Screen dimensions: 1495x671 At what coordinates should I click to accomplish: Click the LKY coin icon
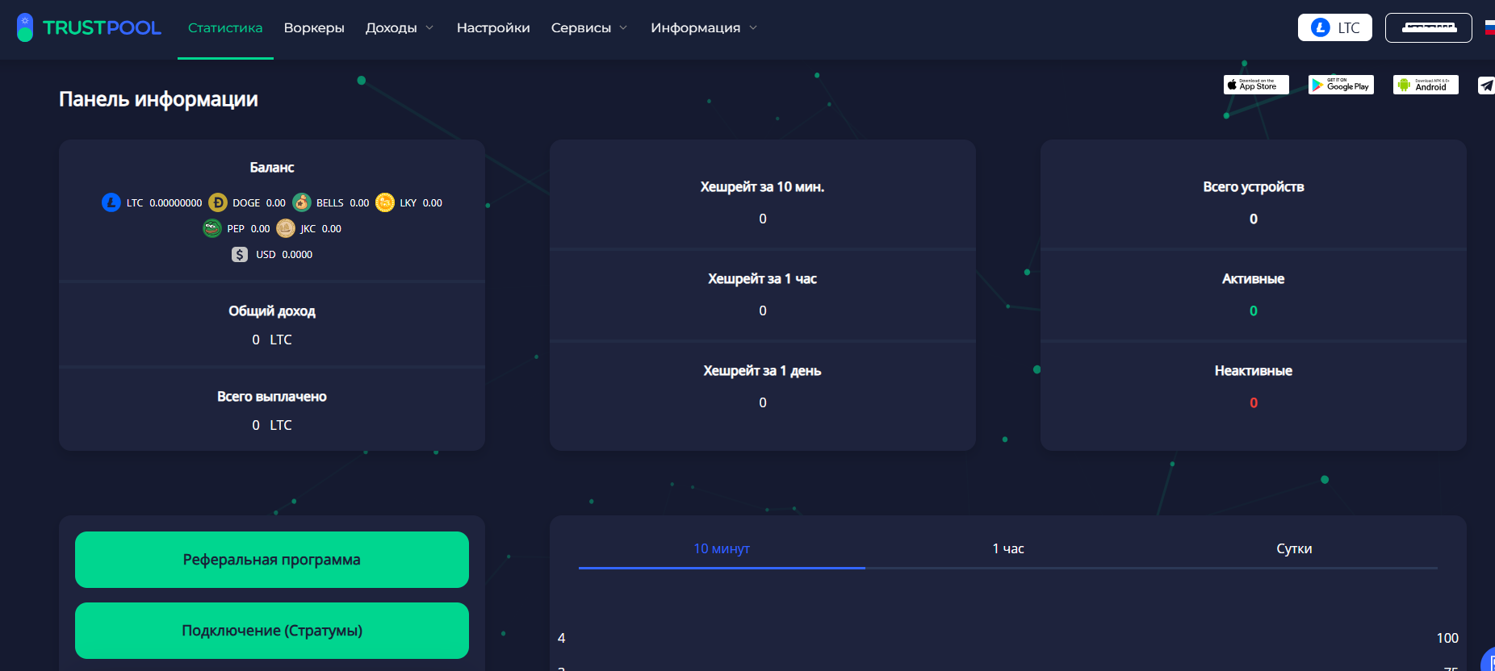click(385, 202)
